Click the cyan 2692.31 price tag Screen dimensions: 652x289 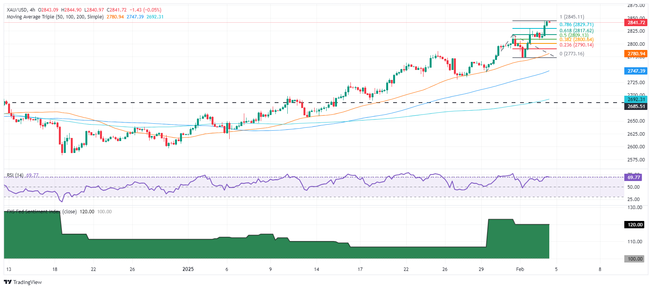click(636, 100)
